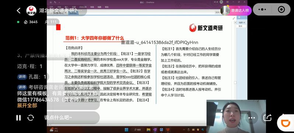Close the mini-program via the capsule circle button
The image size is (294, 133).
coord(281,9)
